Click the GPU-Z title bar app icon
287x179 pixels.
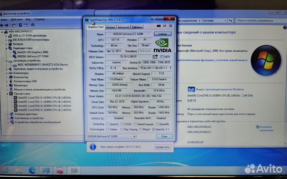pyautogui.click(x=87, y=20)
